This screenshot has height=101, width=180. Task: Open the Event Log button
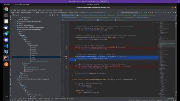coord(171,98)
